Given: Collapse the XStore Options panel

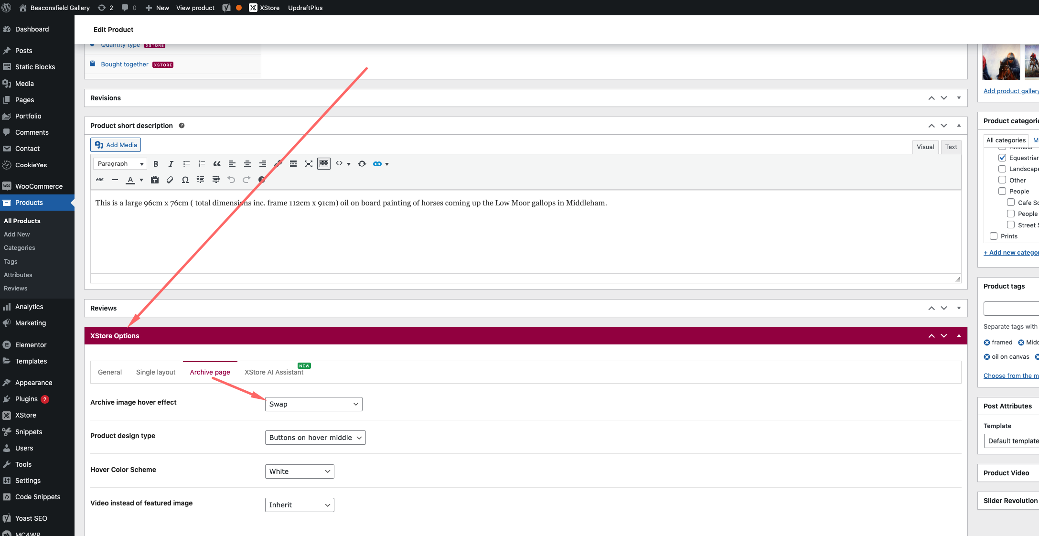Looking at the screenshot, I should coord(959,336).
